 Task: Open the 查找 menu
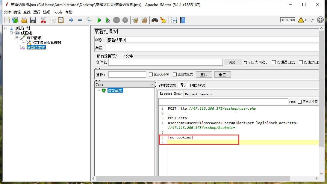[27, 12]
